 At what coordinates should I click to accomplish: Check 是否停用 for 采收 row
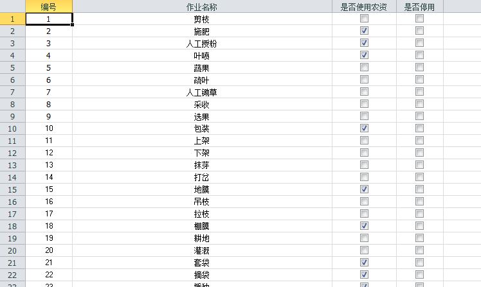coord(420,104)
